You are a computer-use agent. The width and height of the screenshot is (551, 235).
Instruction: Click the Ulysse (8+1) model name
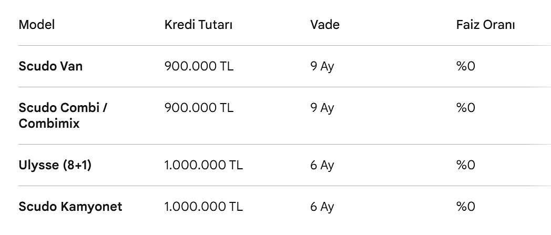point(55,165)
